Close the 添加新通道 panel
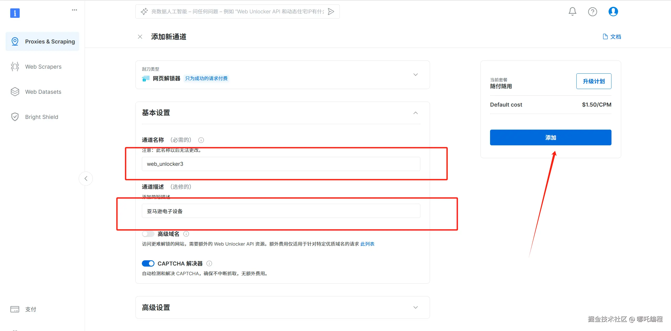This screenshot has height=331, width=671. click(140, 37)
